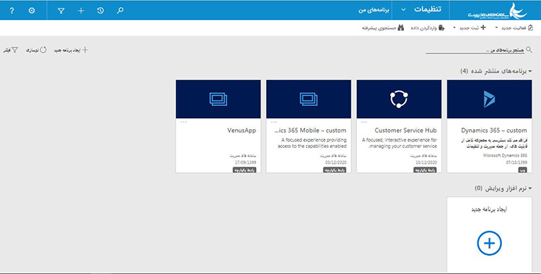
Task: Click the Customer Service Hub title
Action: [405, 131]
